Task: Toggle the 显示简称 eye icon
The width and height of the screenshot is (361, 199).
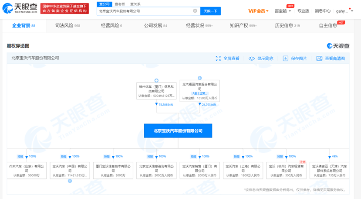Action: click(252, 58)
